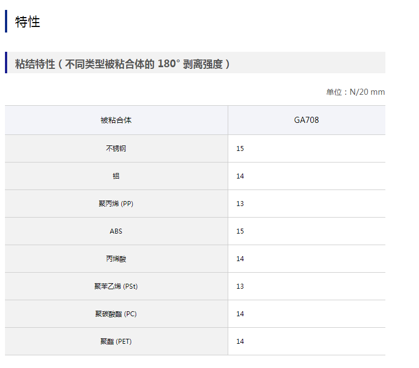Select the value 14 for 聚酯 (PET)

(240, 342)
